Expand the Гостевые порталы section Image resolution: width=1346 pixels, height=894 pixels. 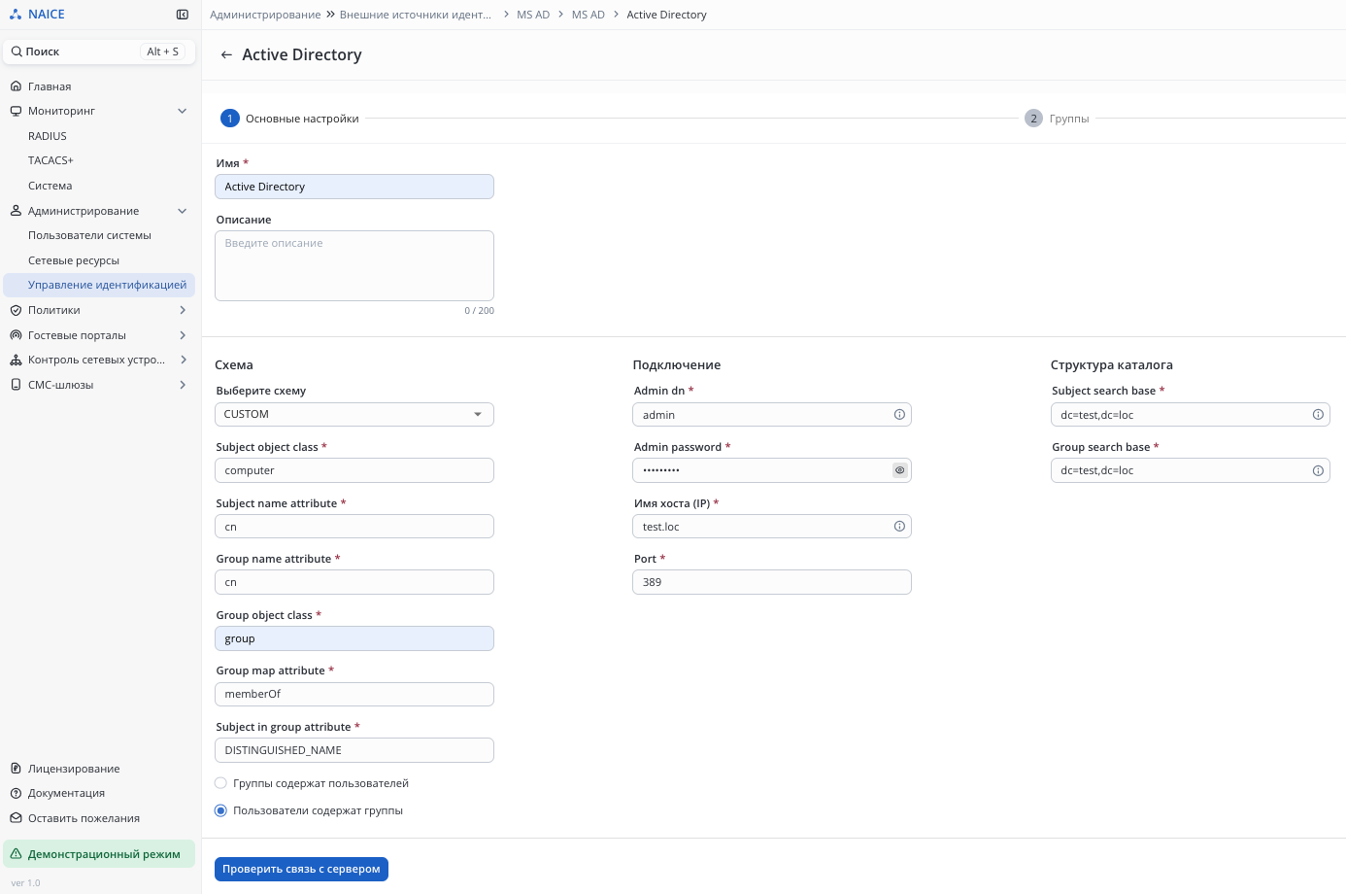click(182, 335)
